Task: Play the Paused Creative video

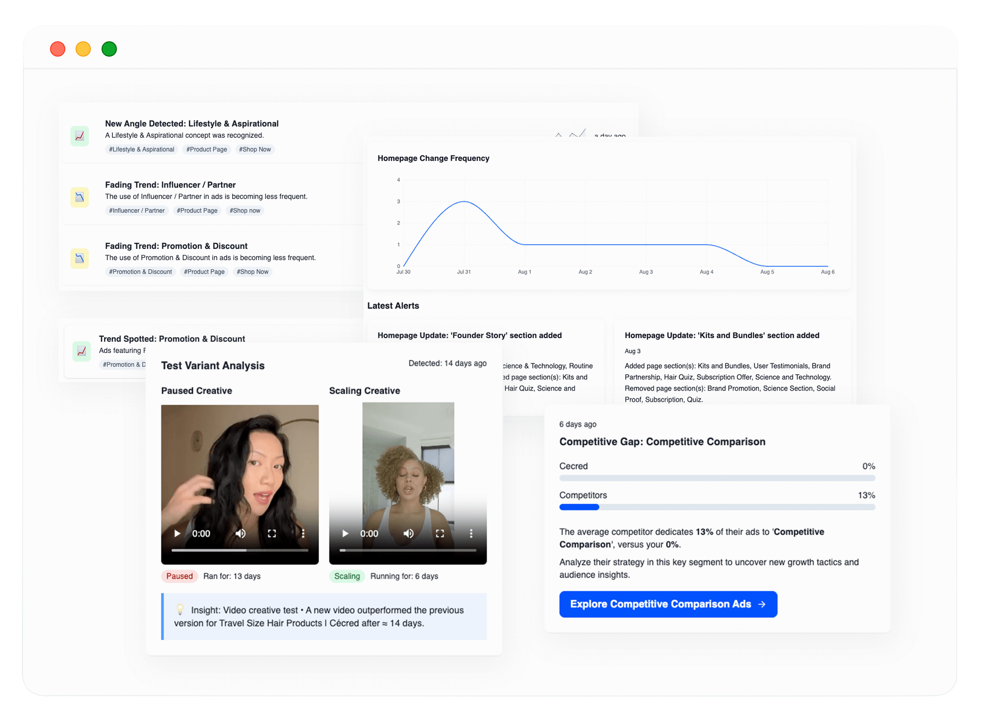Action: (177, 533)
